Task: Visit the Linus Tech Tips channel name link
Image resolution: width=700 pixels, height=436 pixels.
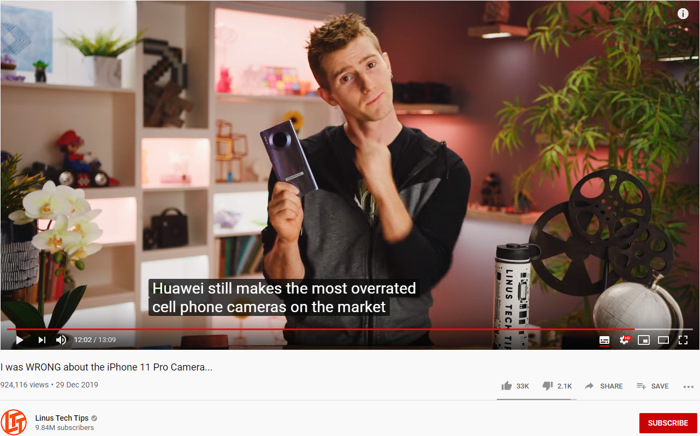Action: coord(62,418)
